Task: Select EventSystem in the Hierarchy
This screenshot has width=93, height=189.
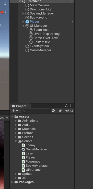Action: [x=39, y=46]
